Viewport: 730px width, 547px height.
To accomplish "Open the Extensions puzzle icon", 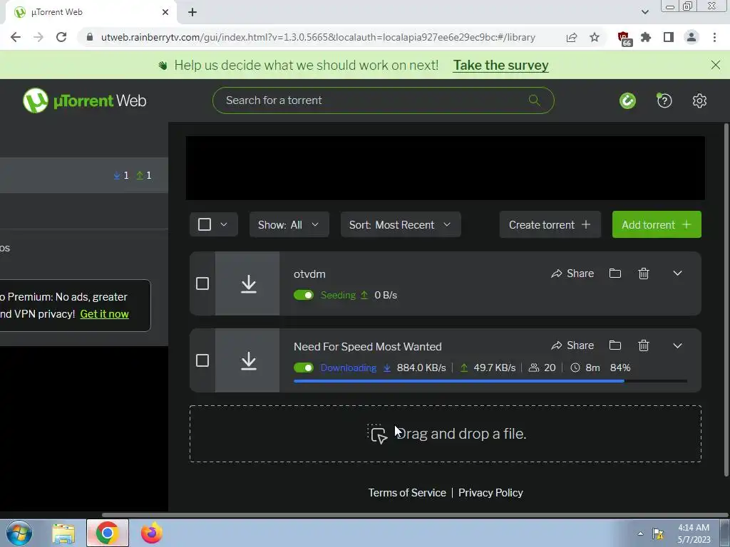I will coord(646,37).
